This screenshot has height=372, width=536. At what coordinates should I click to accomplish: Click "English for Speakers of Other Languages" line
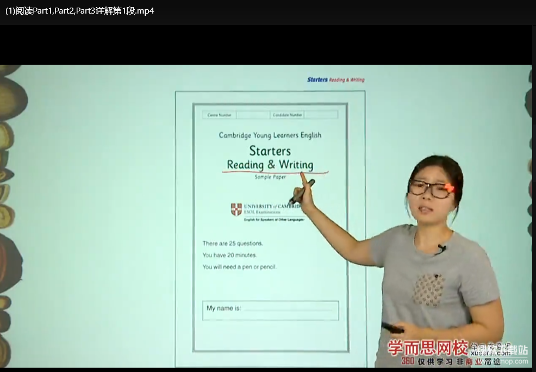tap(274, 220)
